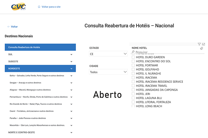Click the NOME HOTEL header label

[139, 48]
